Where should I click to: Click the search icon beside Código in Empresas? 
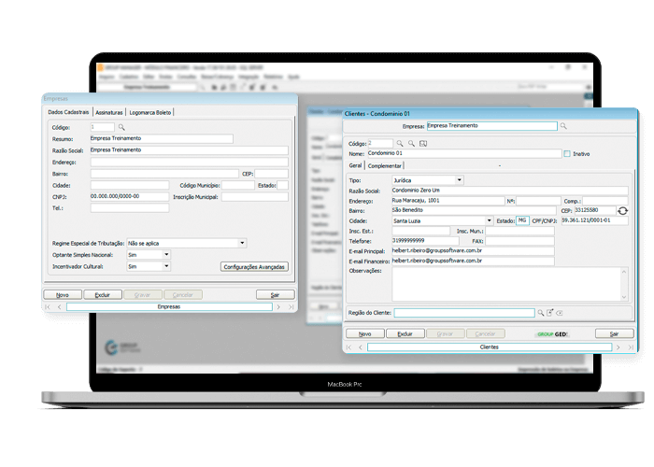click(121, 127)
